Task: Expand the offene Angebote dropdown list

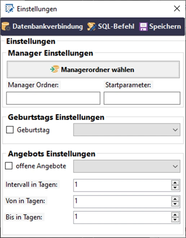Action: coord(127,166)
